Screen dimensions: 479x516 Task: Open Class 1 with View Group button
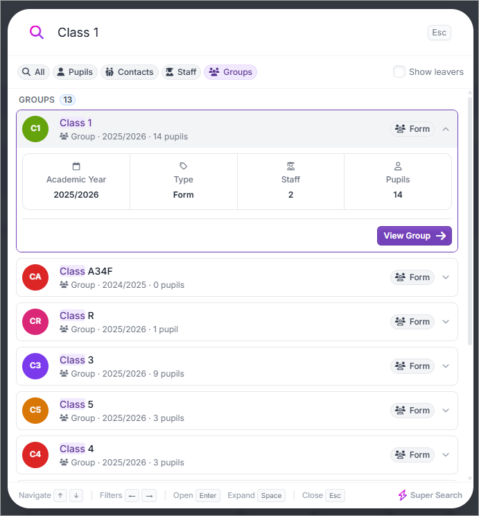[x=415, y=236]
